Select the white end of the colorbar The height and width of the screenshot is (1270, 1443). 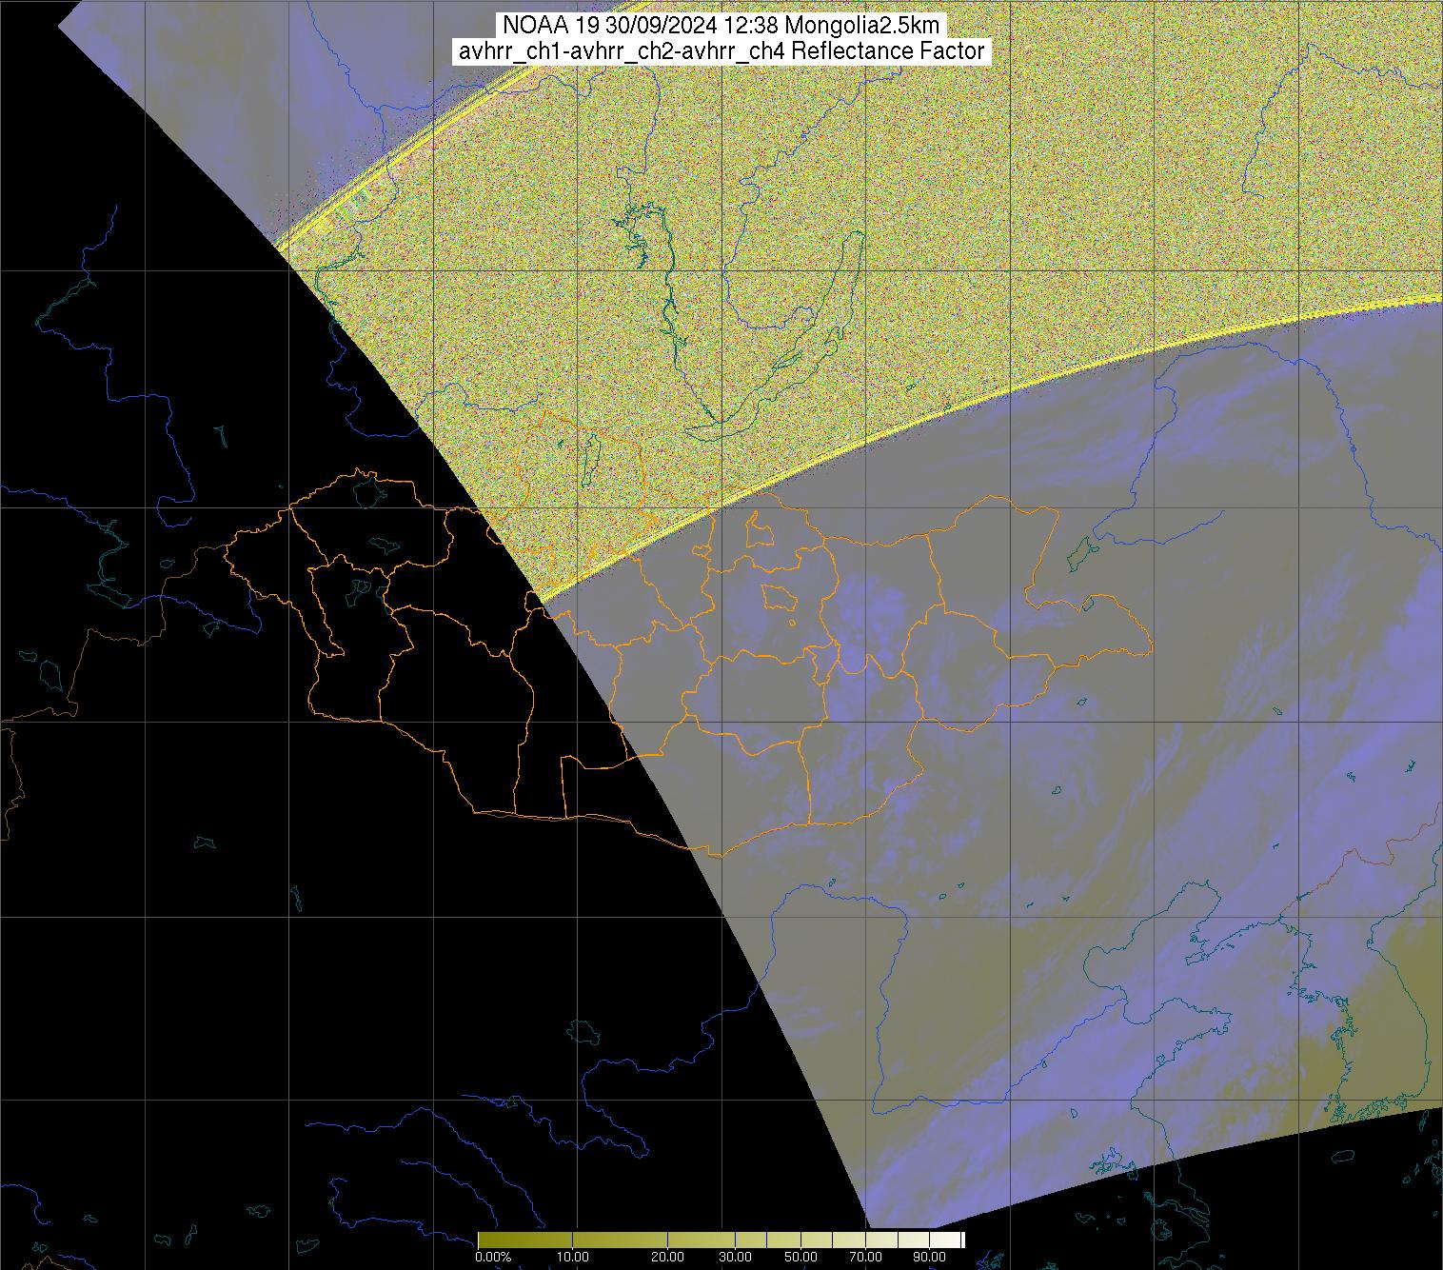click(x=955, y=1240)
